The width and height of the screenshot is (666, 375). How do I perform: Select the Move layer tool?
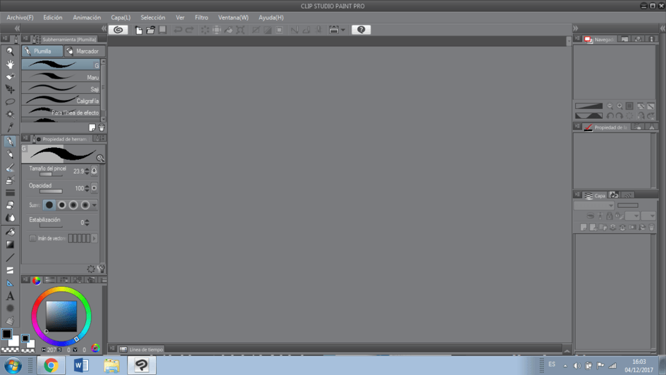[x=10, y=89]
